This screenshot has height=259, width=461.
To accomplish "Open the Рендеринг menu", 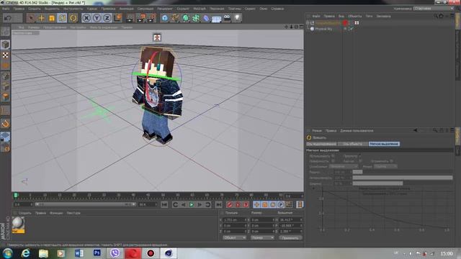I will [165, 9].
